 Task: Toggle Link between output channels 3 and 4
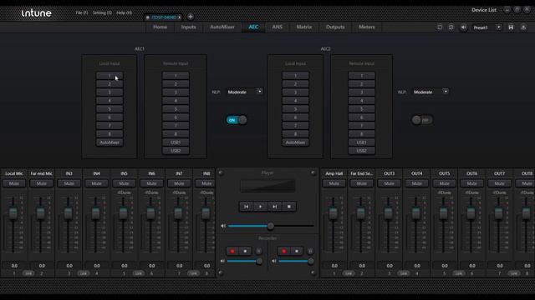[x=403, y=273]
